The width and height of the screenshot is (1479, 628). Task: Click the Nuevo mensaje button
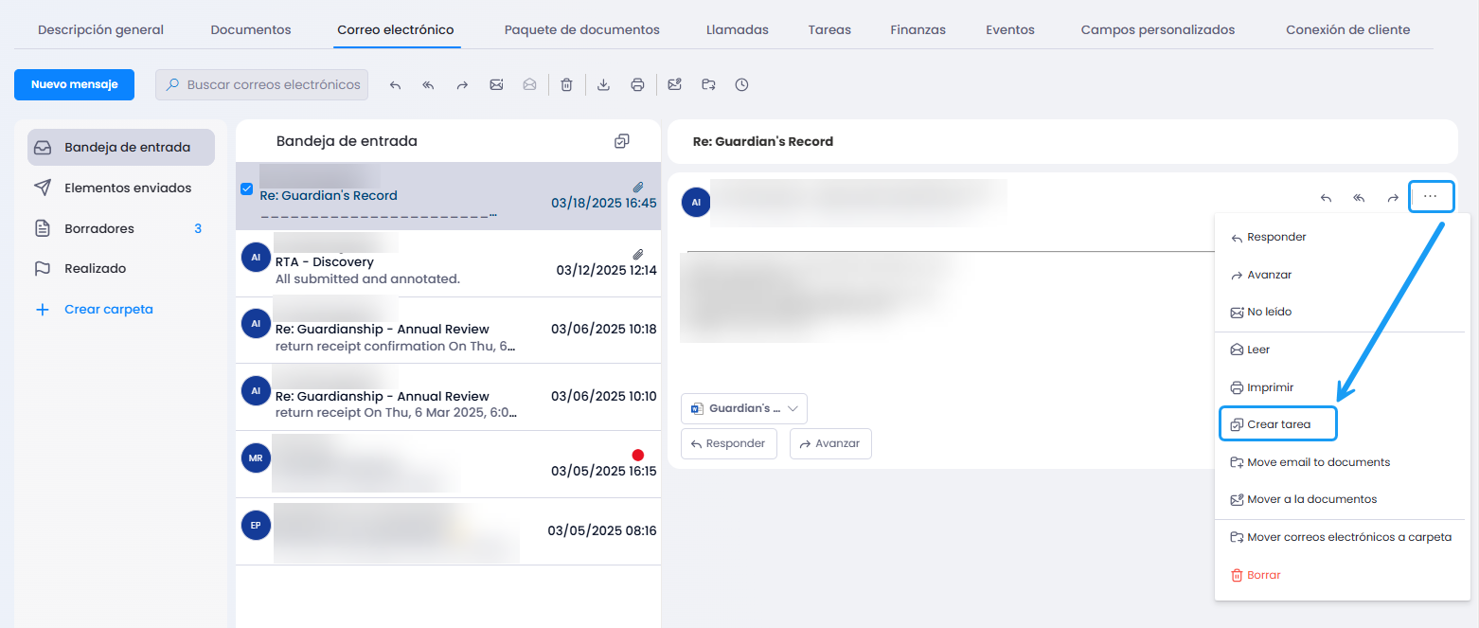click(74, 84)
